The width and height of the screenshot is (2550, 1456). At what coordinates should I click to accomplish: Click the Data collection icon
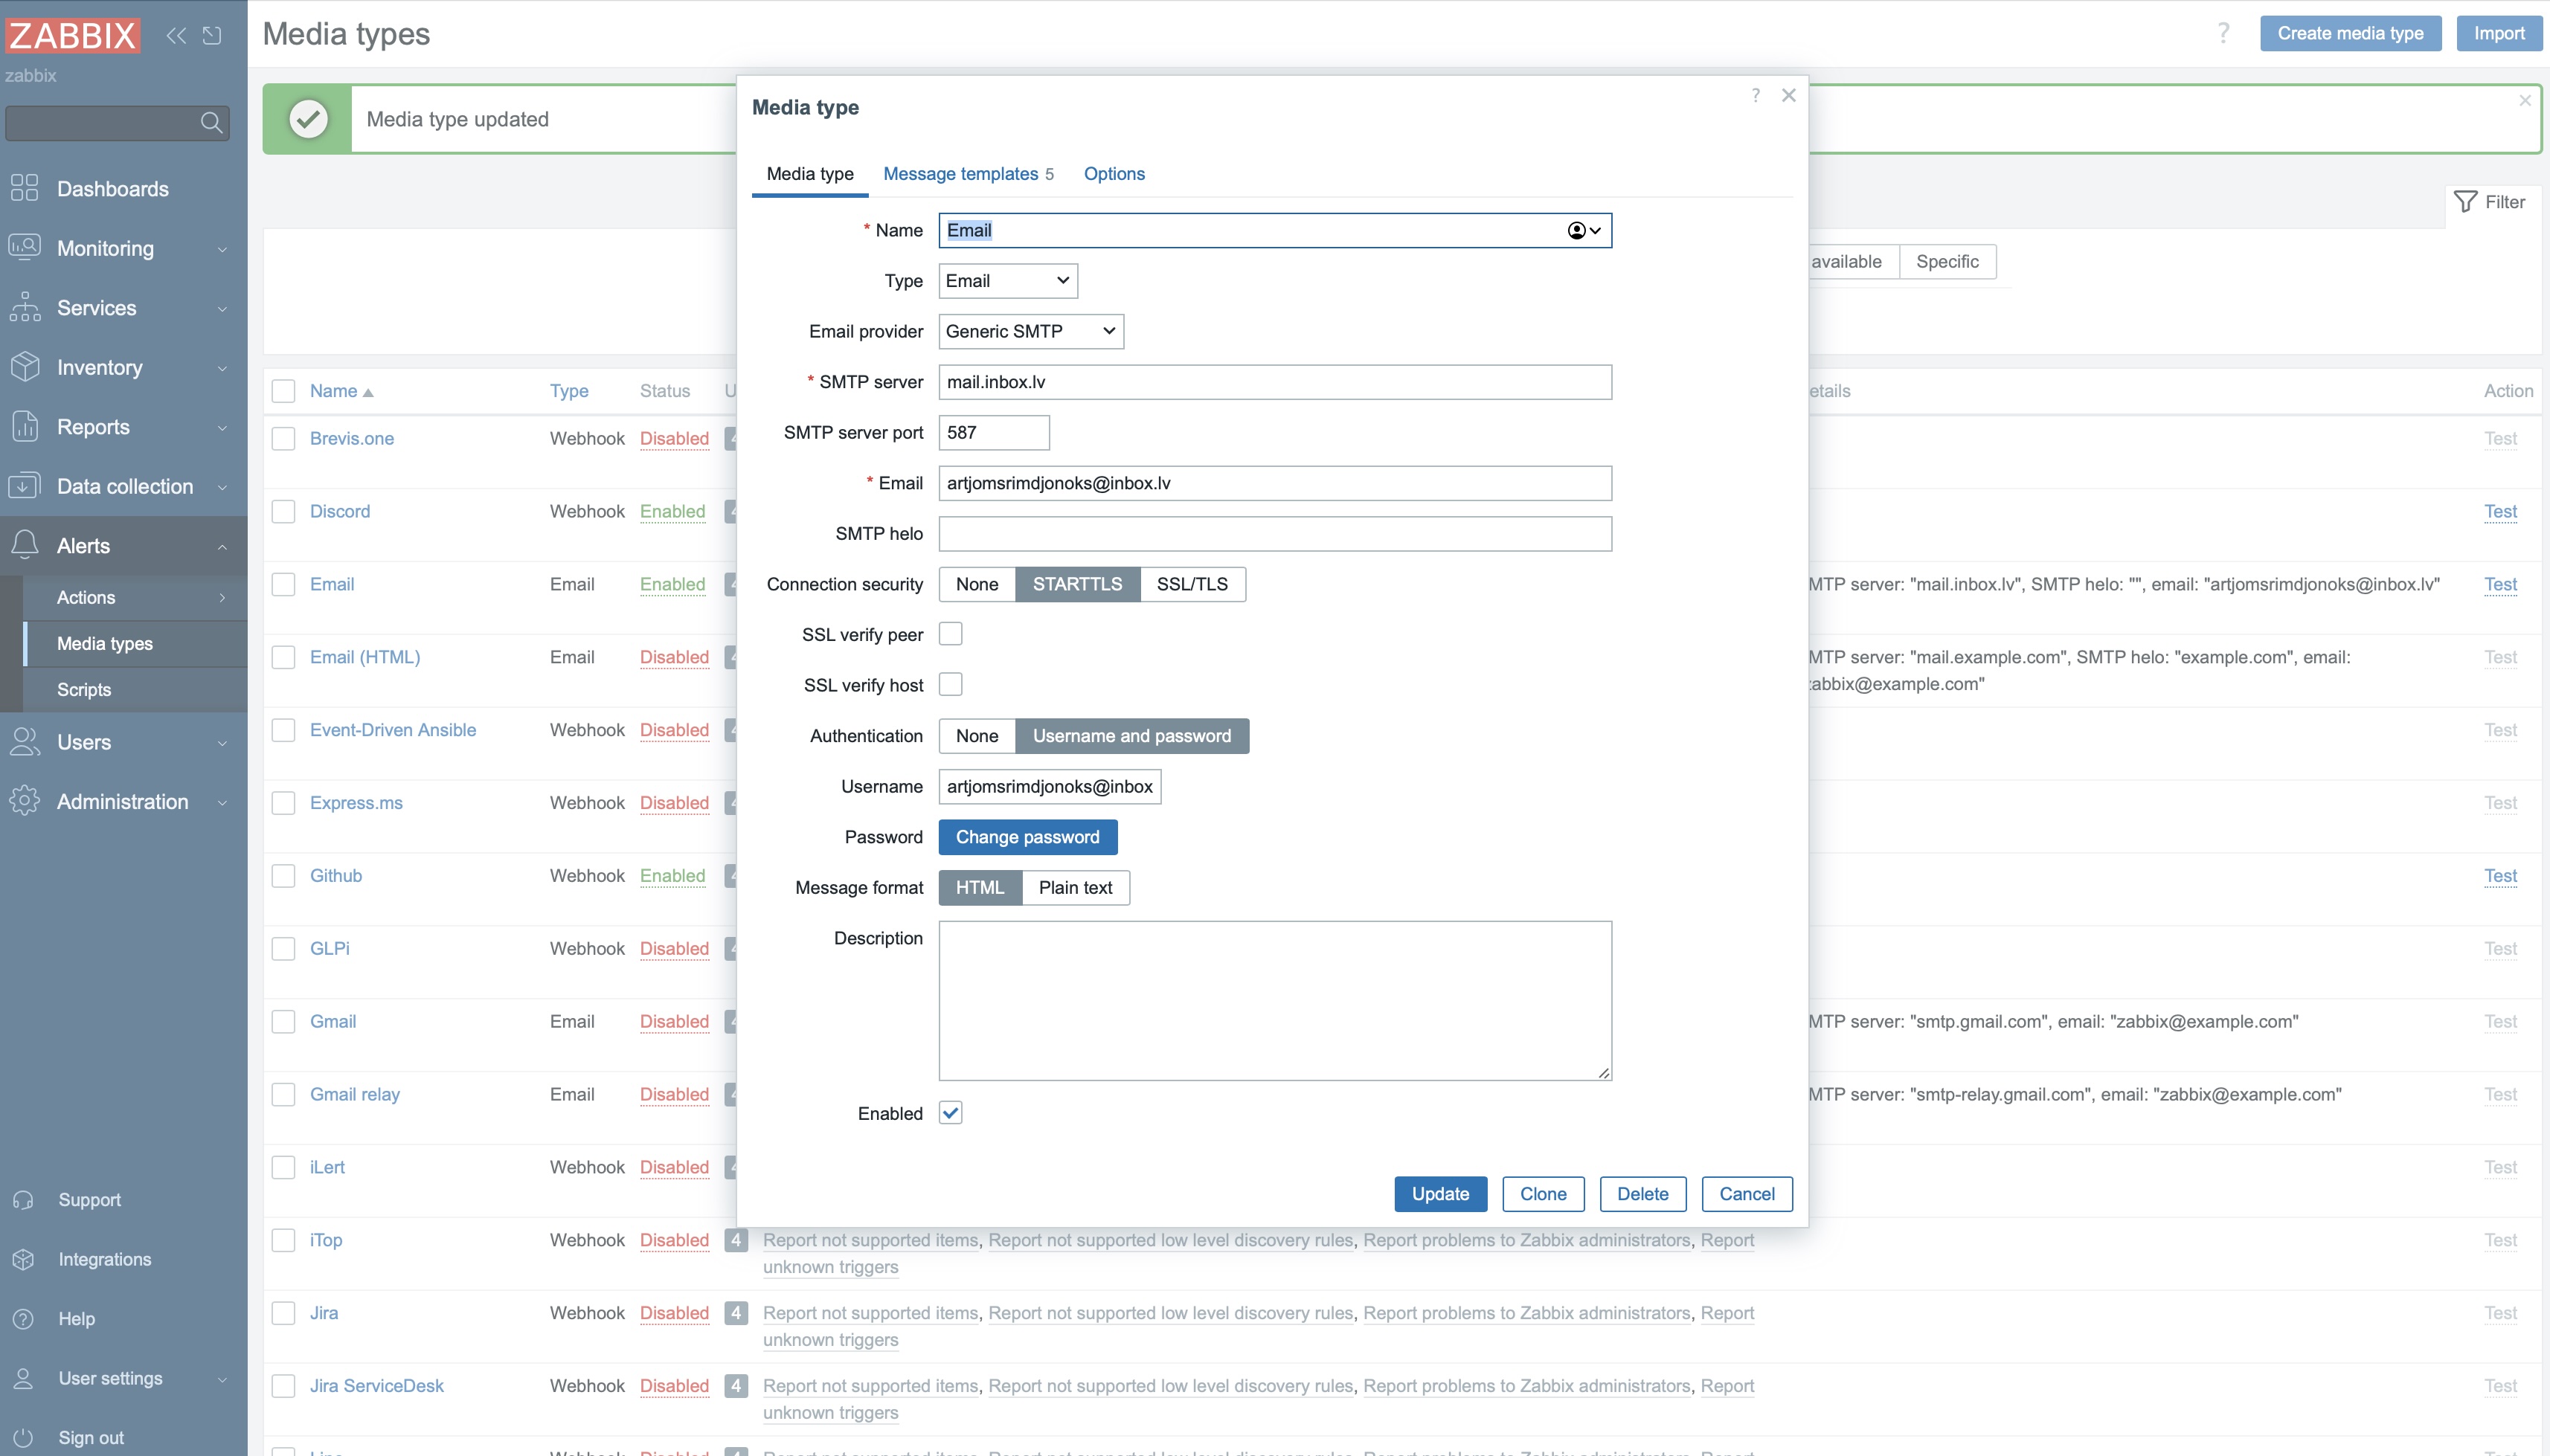(24, 485)
